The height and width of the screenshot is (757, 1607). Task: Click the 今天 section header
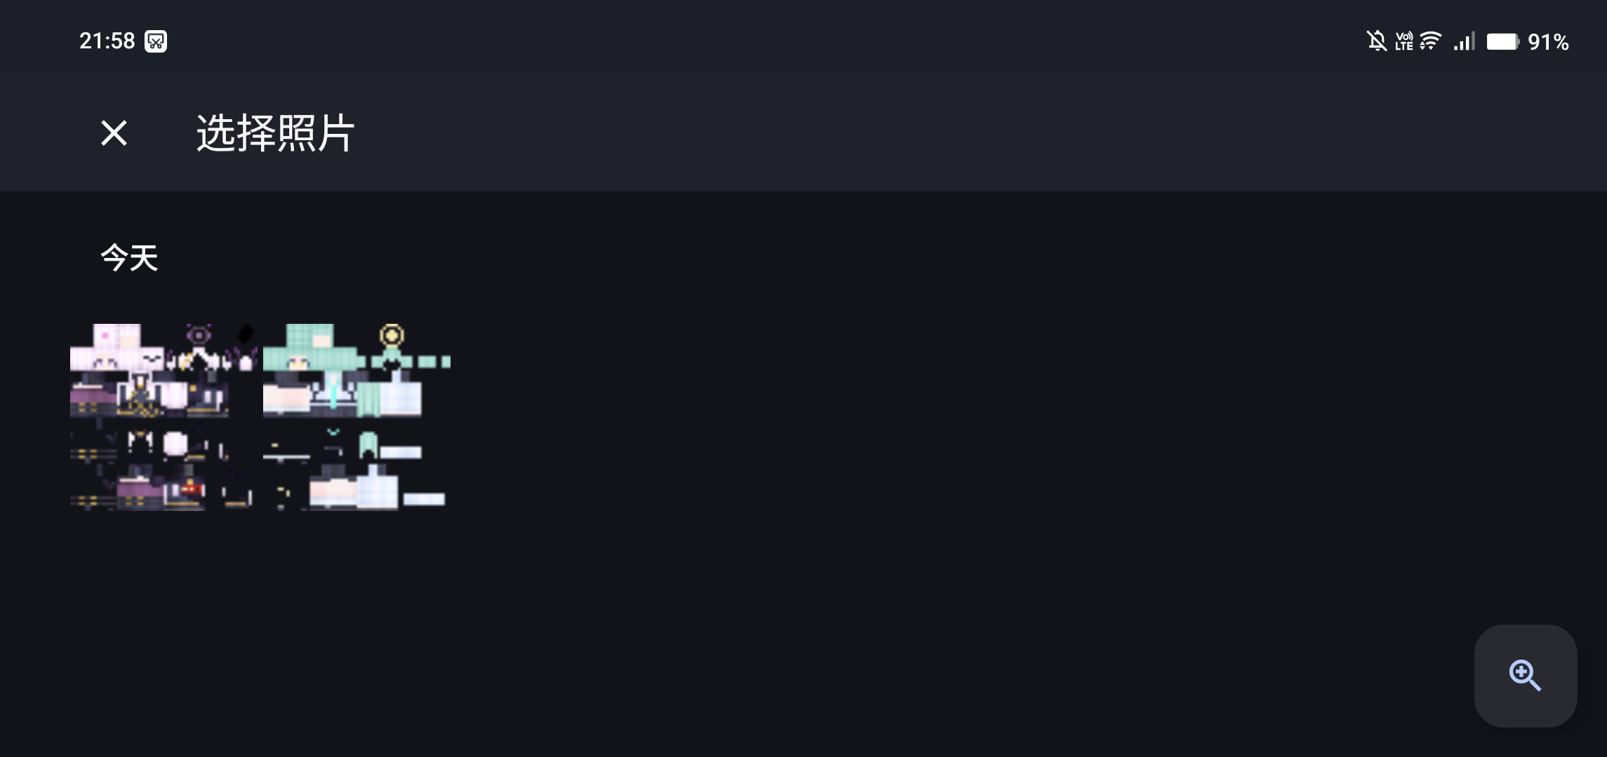click(x=129, y=257)
